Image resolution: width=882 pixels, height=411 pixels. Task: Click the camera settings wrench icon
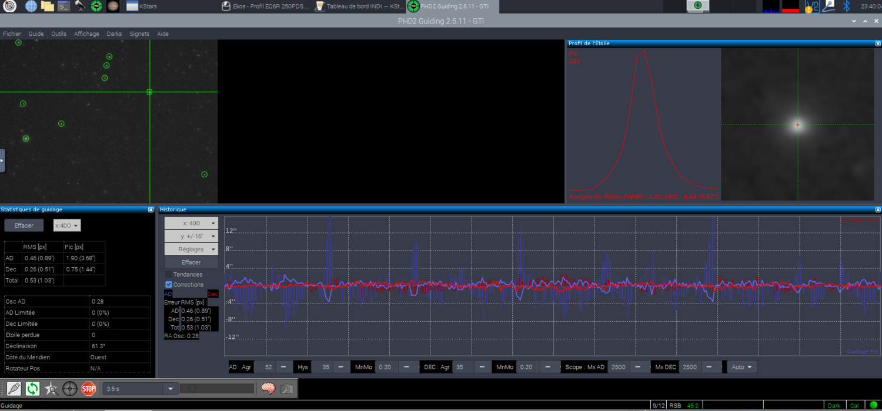[x=286, y=389]
